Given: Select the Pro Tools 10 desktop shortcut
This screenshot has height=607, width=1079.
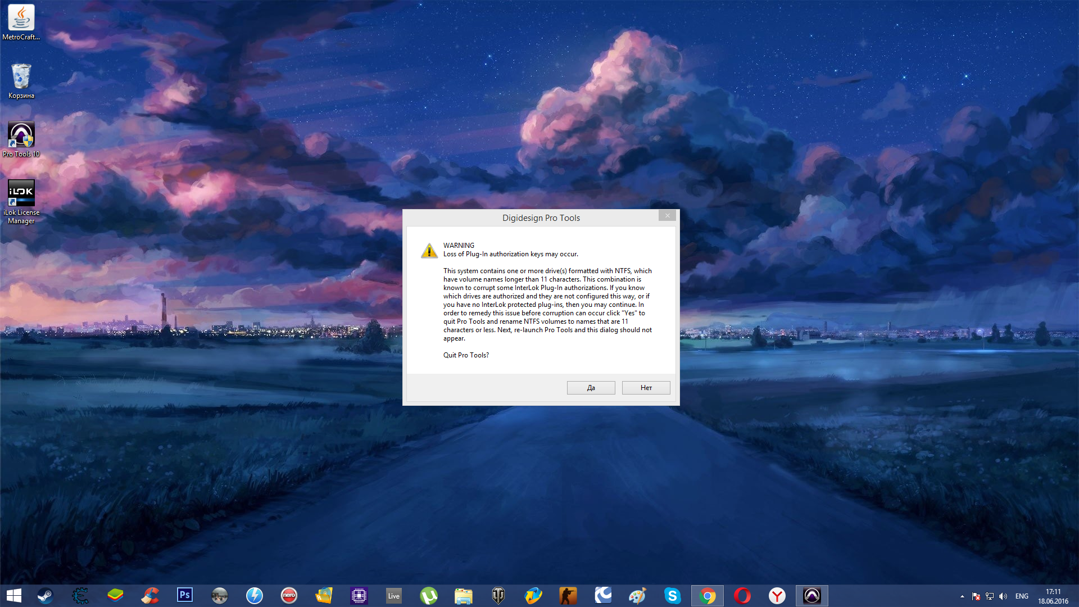Looking at the screenshot, I should 21,139.
